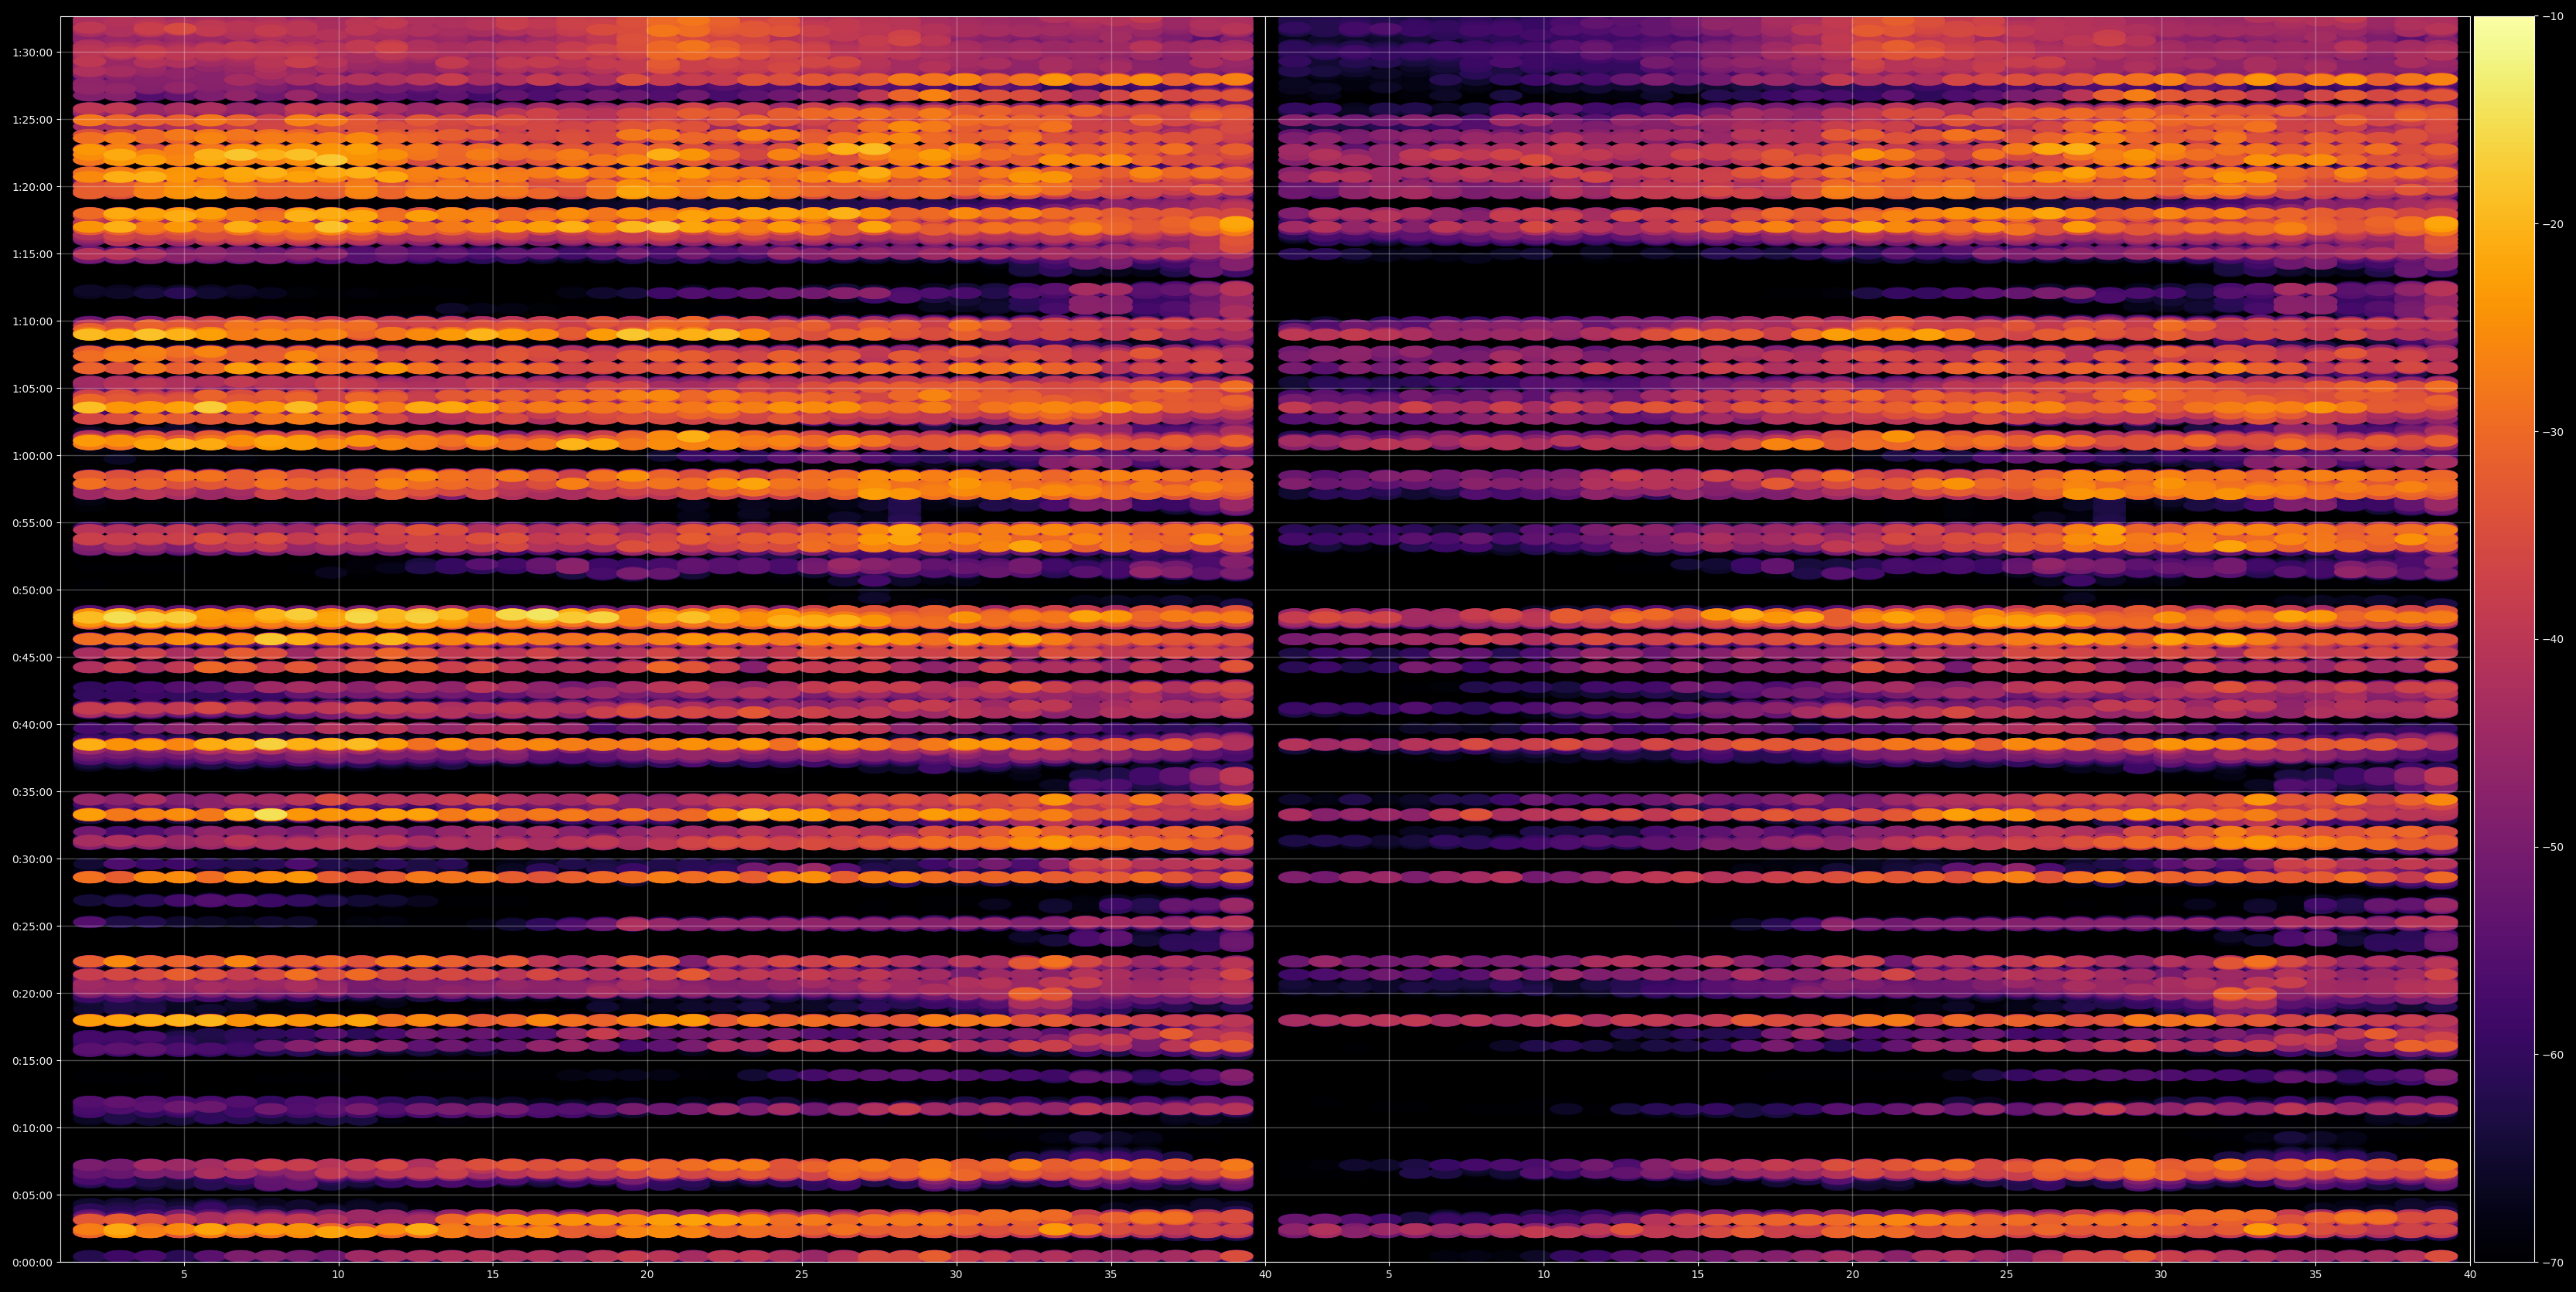Pick the 0:25:00 tick label
The width and height of the screenshot is (2576, 1292).
(x=32, y=926)
